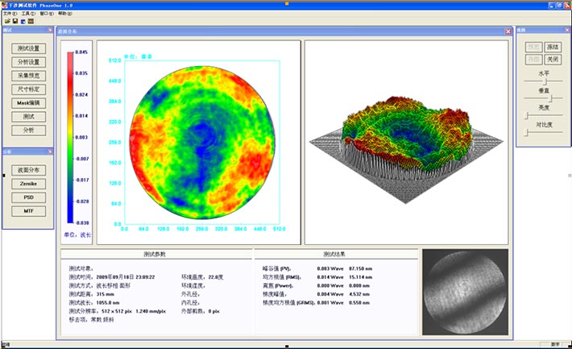The width and height of the screenshot is (572, 349).
Task: Open the 窗口 menu
Action: [48, 14]
